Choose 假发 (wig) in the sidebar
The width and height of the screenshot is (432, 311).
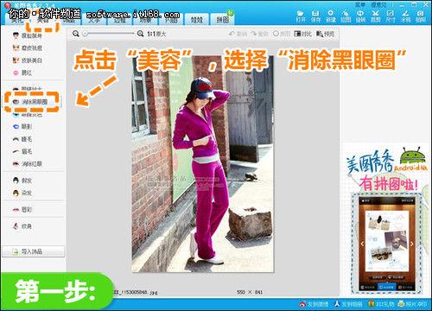[22, 181]
